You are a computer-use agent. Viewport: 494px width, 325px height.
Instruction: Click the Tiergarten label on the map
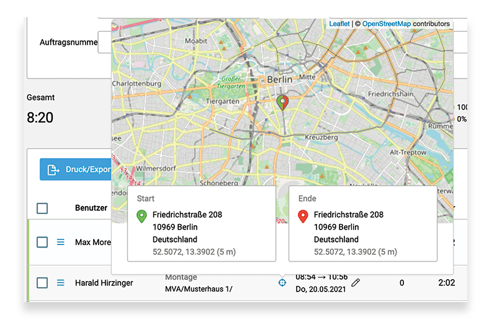[222, 101]
